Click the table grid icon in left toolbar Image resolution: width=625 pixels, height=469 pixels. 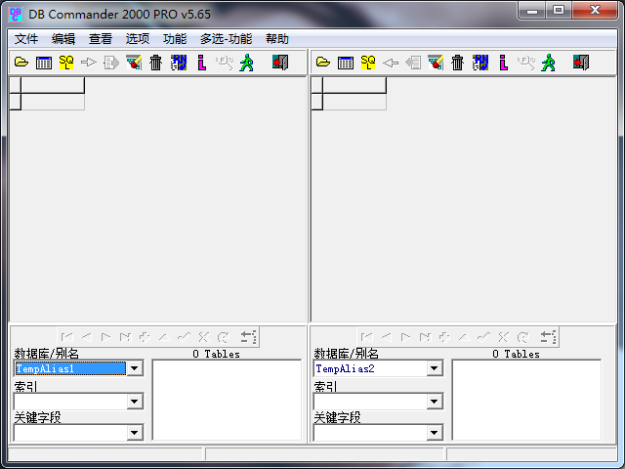click(x=44, y=63)
